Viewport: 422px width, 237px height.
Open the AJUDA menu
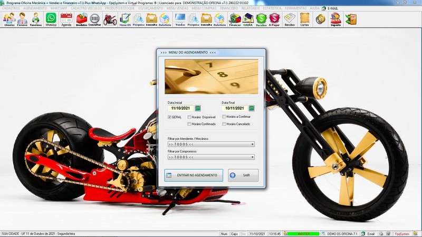click(314, 8)
